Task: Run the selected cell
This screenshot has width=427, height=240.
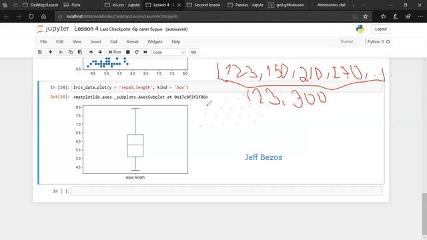Action: 115,52
